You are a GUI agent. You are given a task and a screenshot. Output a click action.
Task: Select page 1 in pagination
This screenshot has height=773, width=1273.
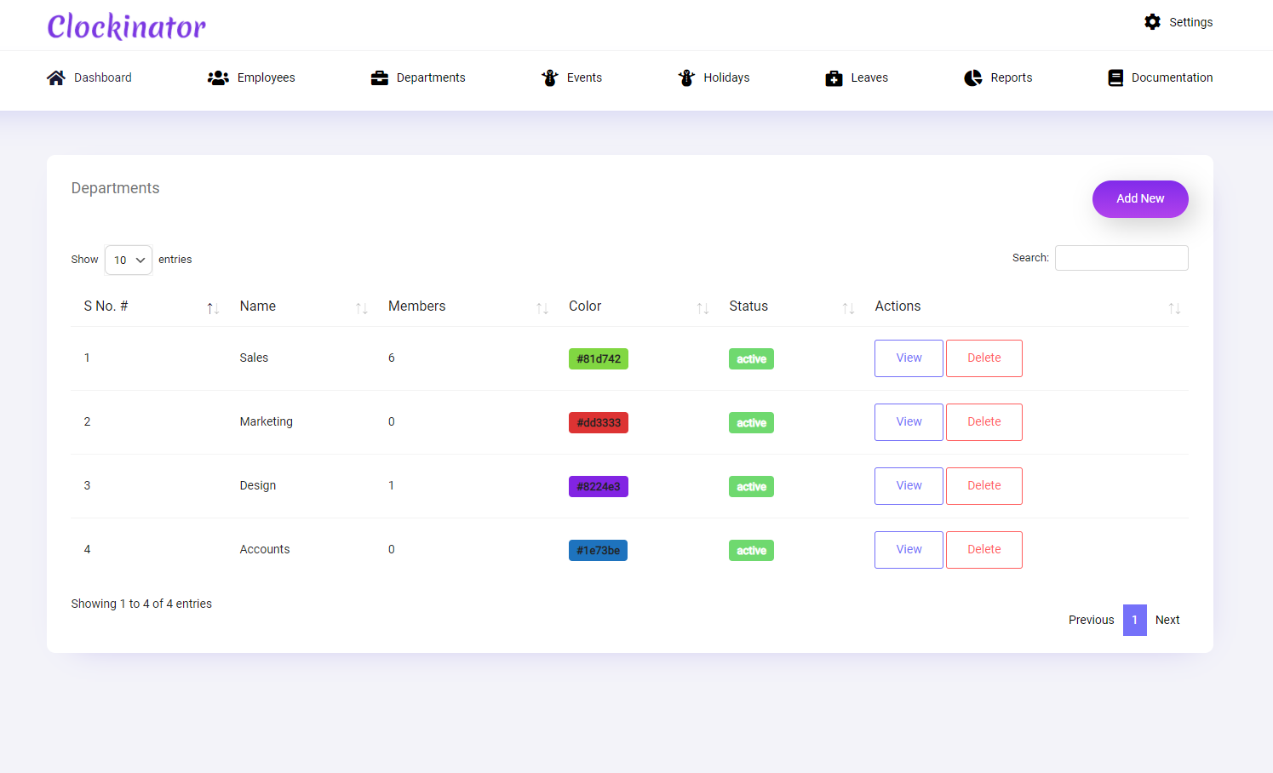(1134, 620)
